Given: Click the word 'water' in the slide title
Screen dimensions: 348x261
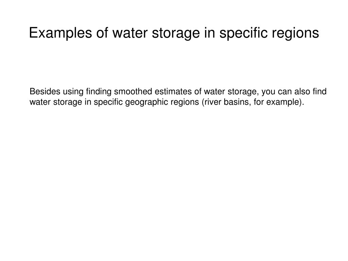Looking at the screenshot, I should [x=130, y=33].
